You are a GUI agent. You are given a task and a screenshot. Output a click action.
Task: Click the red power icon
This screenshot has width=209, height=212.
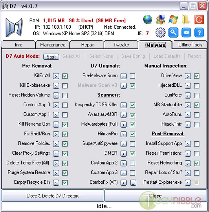199,20
